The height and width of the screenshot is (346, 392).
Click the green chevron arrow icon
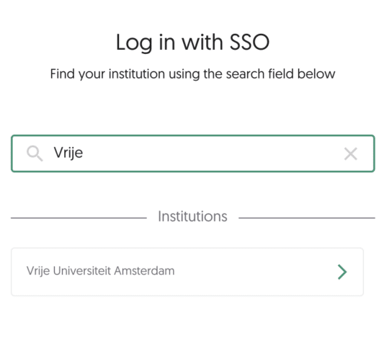pyautogui.click(x=342, y=272)
